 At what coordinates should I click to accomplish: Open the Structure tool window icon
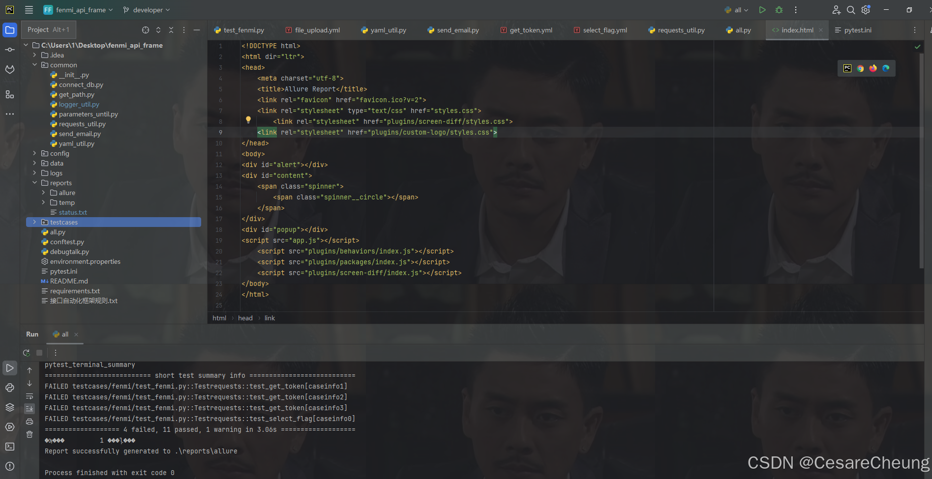tap(10, 94)
